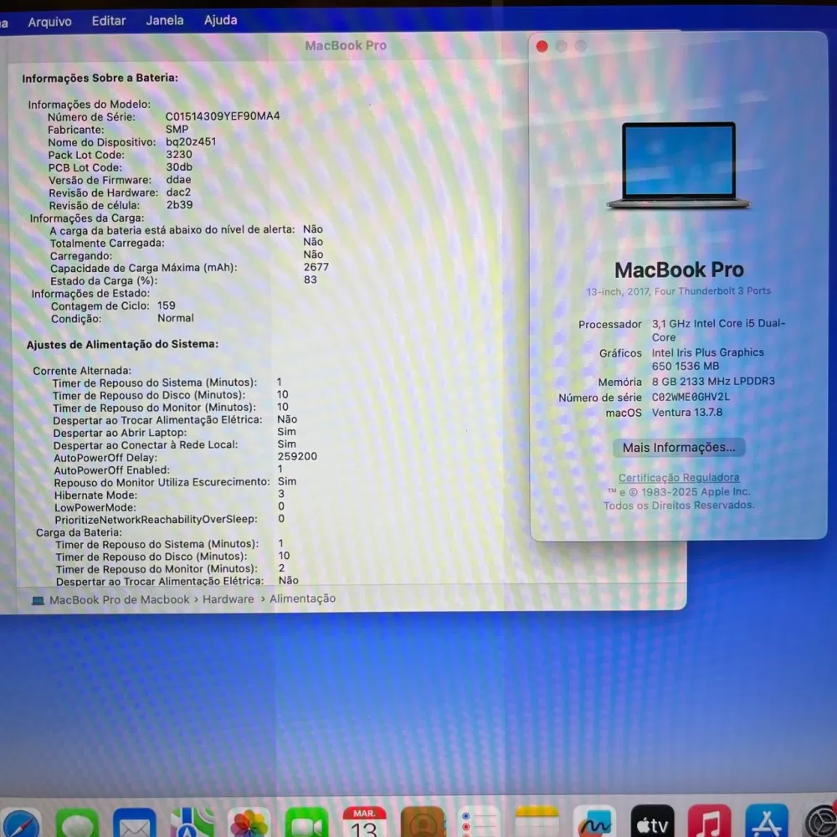Select Hardware in the path bar

(228, 599)
